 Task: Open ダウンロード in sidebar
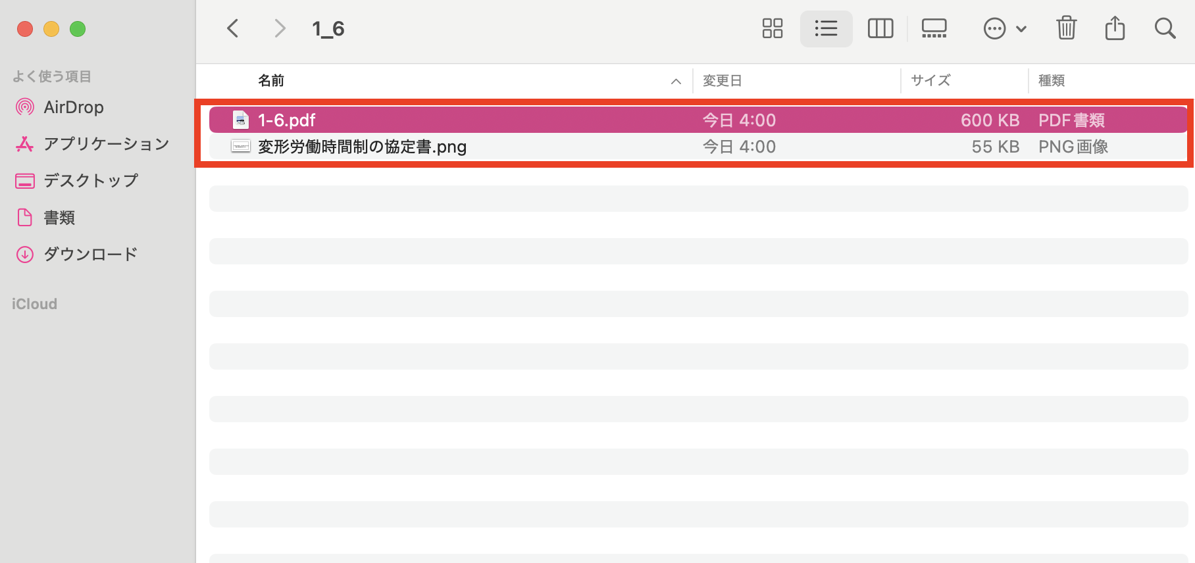click(91, 254)
